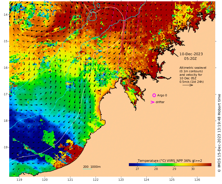Click the velocity scale reference arrow
The image size is (222, 184).
click(x=188, y=85)
